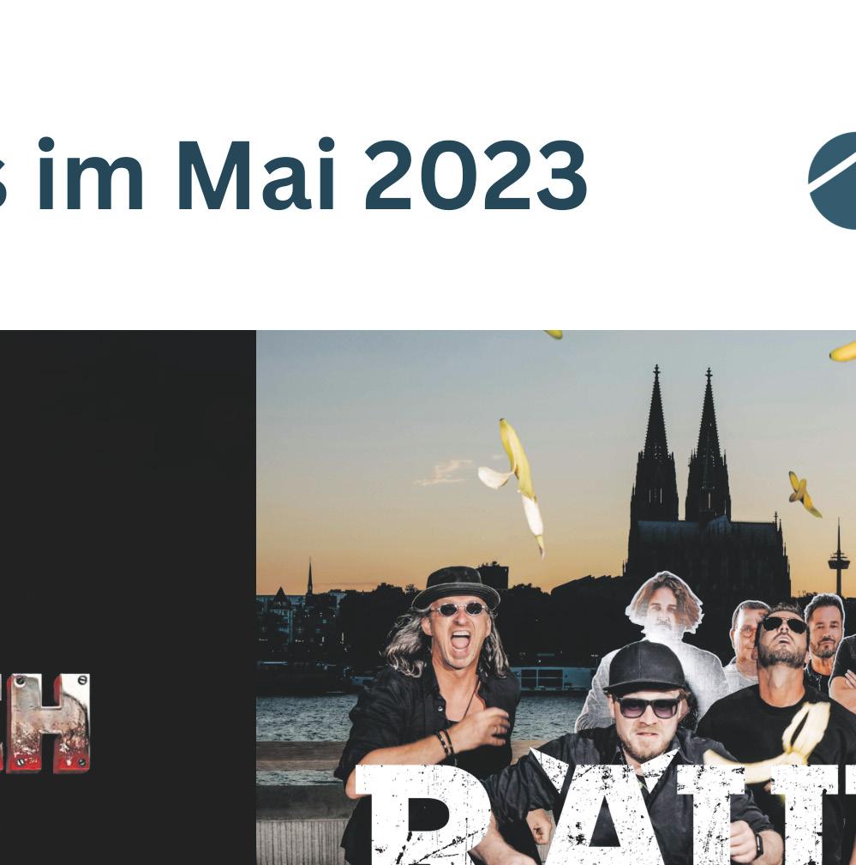Open the band photo with Cologne cathedral
This screenshot has height=865, width=856.
pyautogui.click(x=556, y=598)
